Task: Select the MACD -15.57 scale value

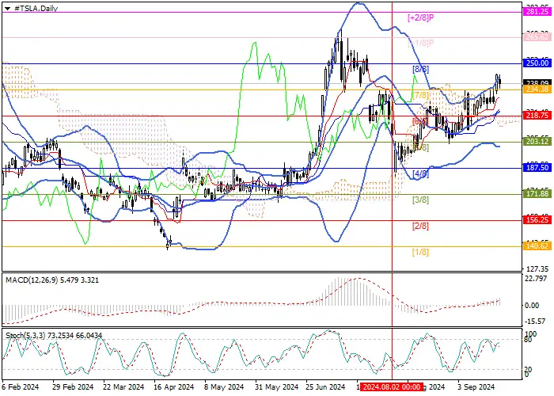Action: pos(536,321)
